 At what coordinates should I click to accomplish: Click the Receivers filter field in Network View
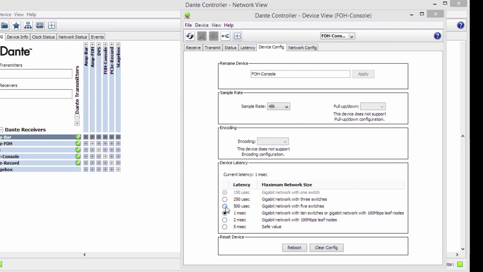point(36,94)
